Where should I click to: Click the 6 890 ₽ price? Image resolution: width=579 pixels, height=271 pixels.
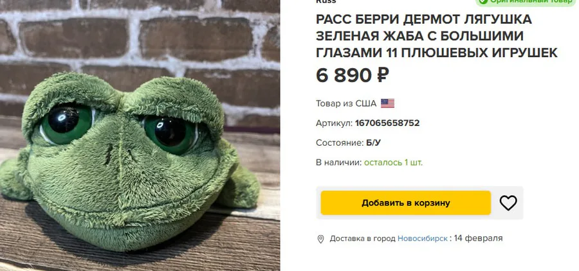pos(353,75)
